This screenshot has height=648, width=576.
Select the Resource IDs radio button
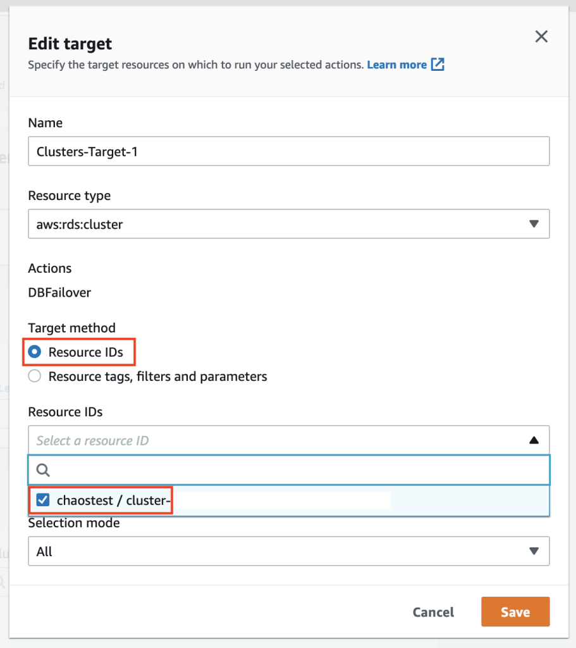coord(34,352)
